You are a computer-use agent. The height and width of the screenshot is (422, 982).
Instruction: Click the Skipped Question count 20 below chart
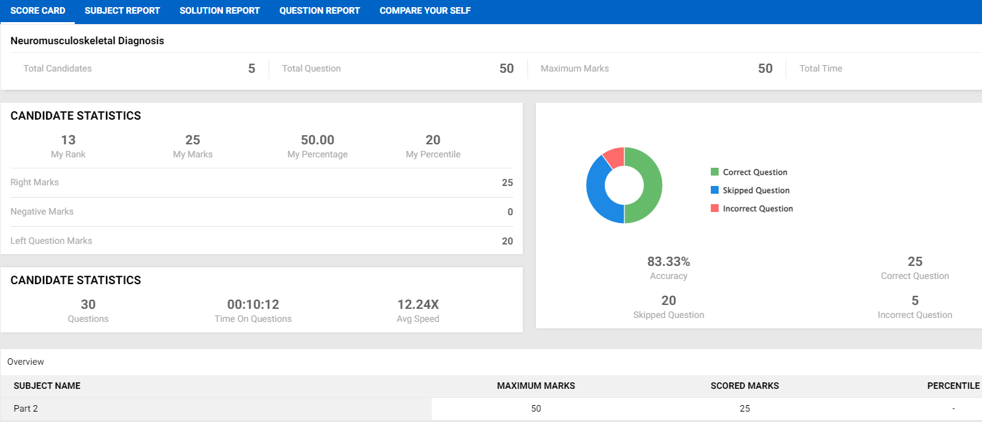pos(669,300)
